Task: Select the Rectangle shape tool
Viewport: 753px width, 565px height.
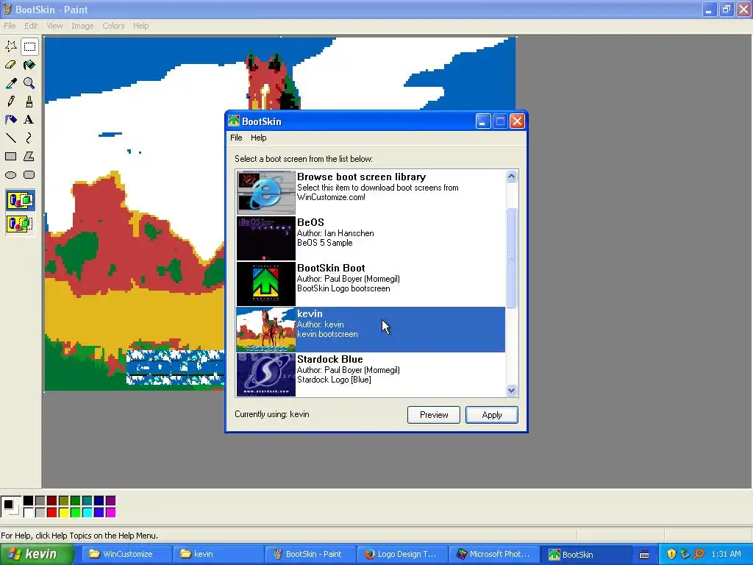Action: [x=10, y=156]
